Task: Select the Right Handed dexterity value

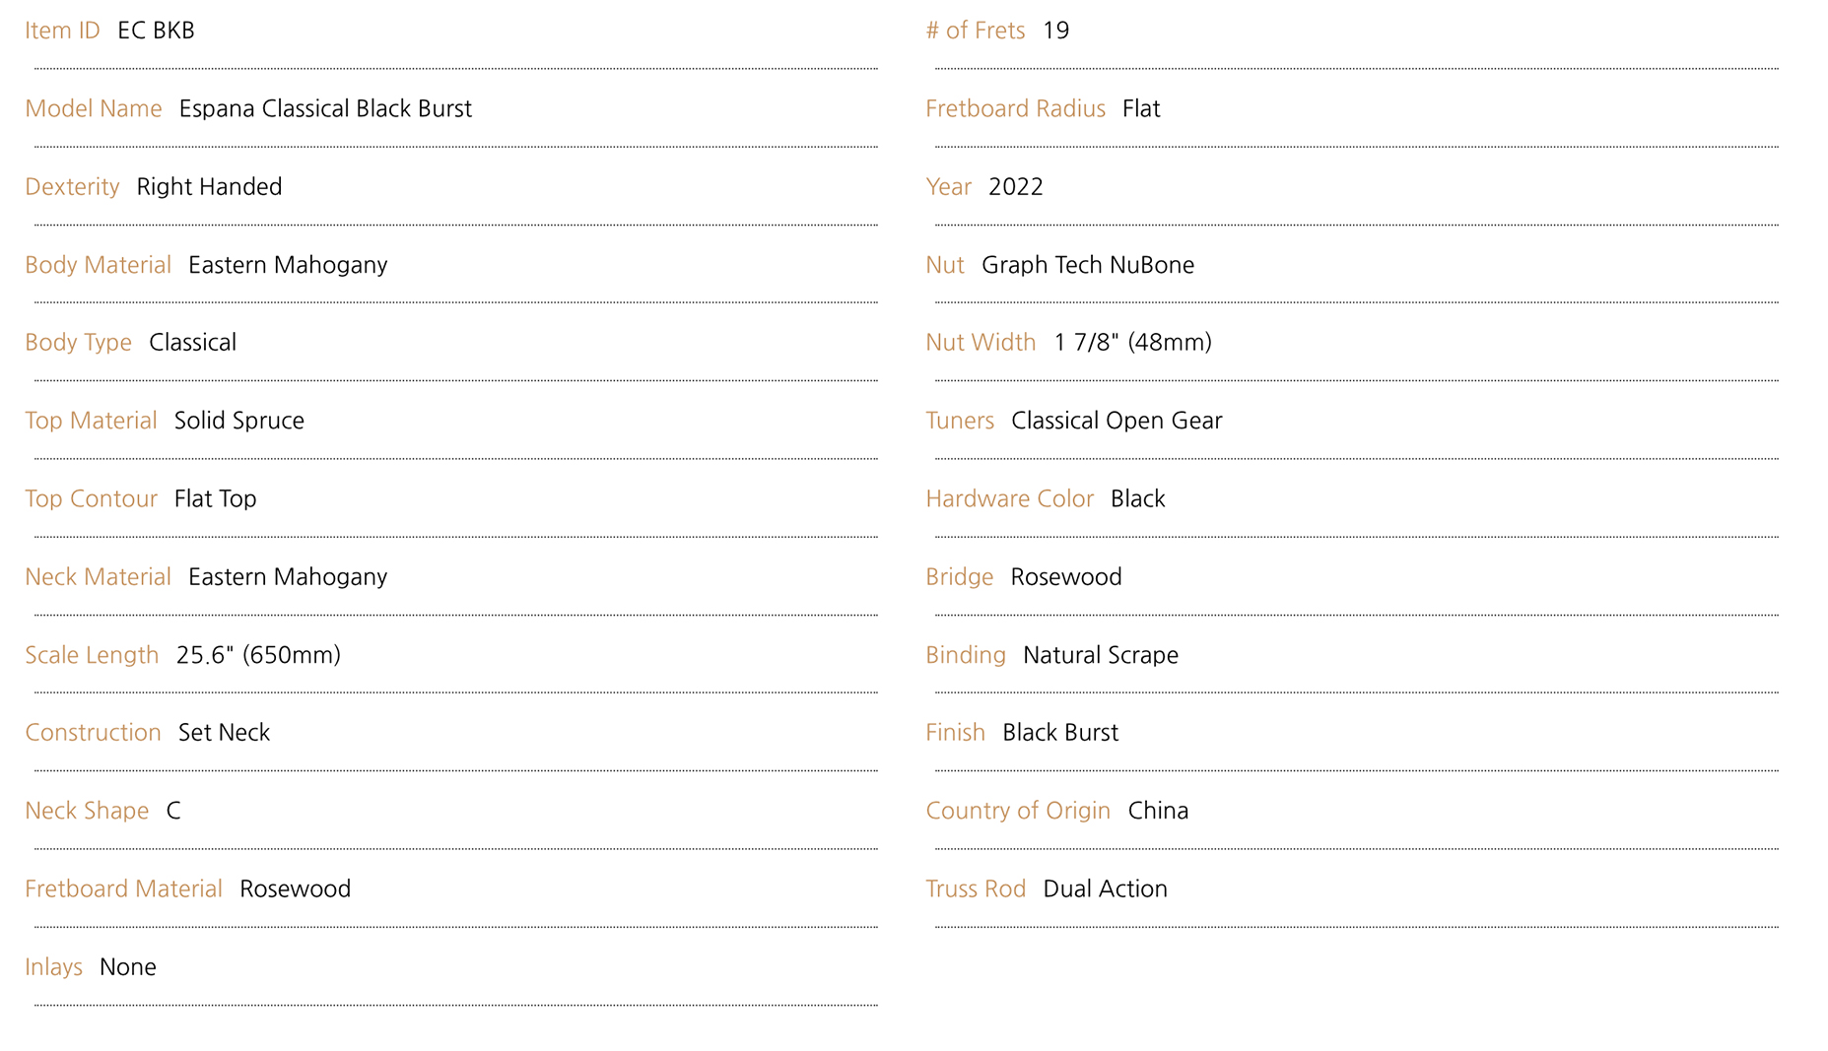Action: click(x=209, y=187)
